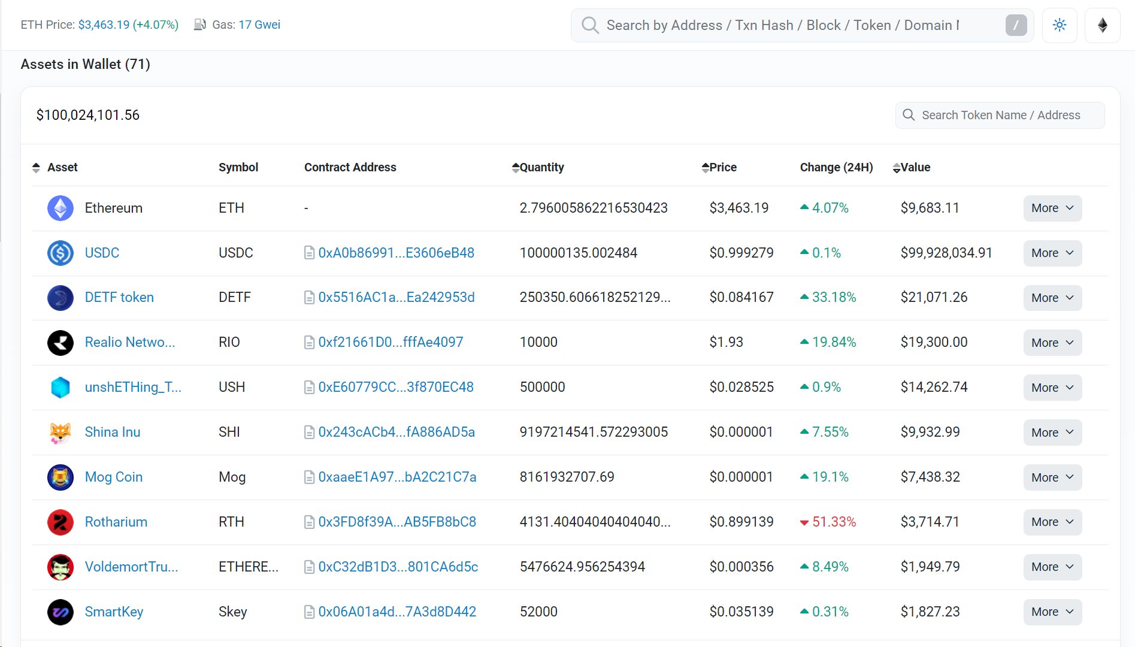This screenshot has height=647, width=1135.
Task: Click the contract document icon for RTH
Action: pyautogui.click(x=309, y=522)
